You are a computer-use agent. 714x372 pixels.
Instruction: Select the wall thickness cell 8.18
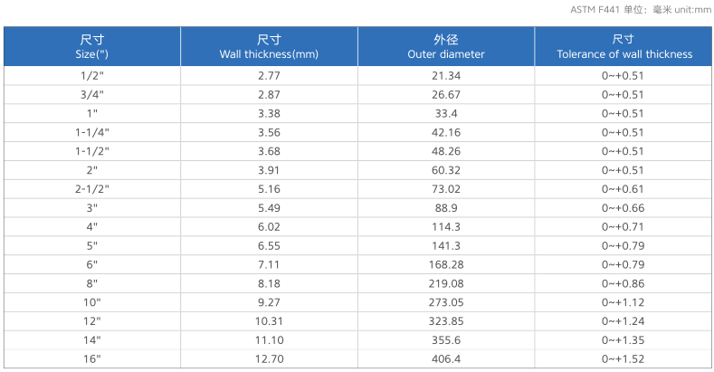point(269,283)
